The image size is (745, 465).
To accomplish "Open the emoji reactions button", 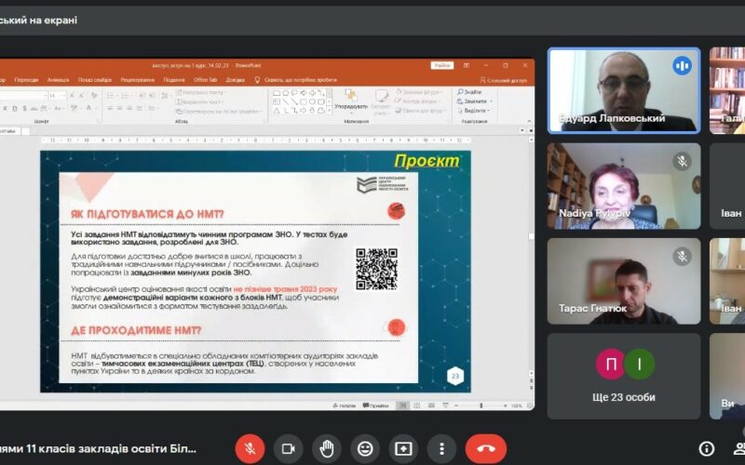I will point(365,448).
